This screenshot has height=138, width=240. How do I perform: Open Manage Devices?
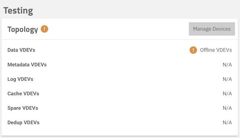coord(212,29)
